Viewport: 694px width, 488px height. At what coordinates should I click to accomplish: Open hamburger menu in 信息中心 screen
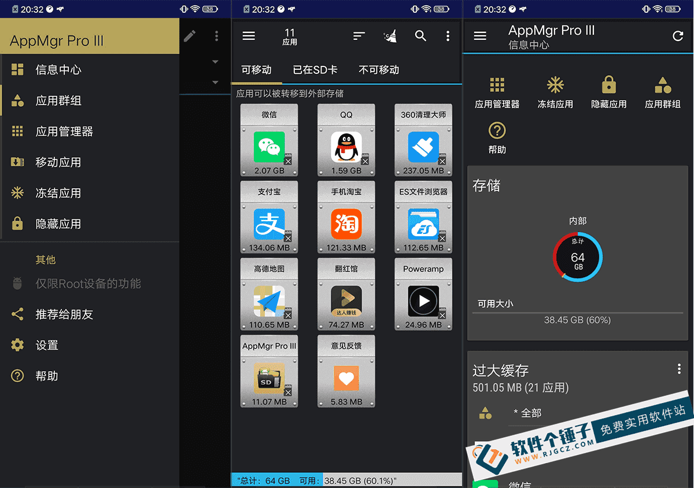coord(480,36)
